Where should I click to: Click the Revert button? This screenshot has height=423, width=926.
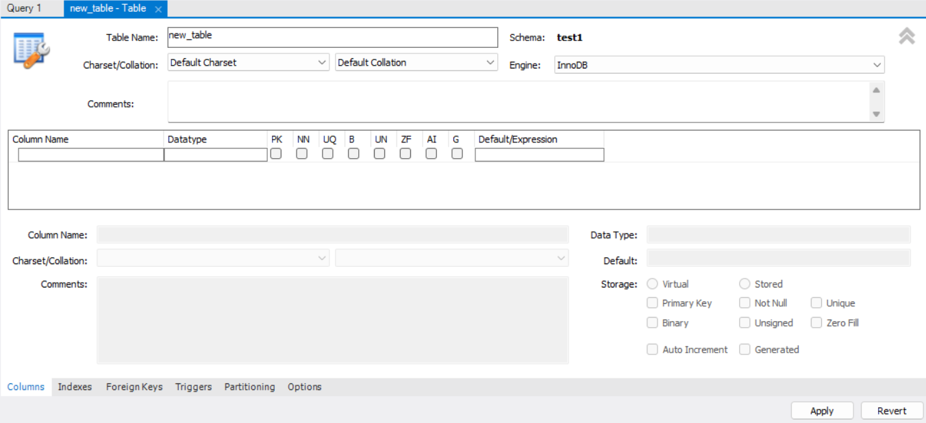[892, 411]
